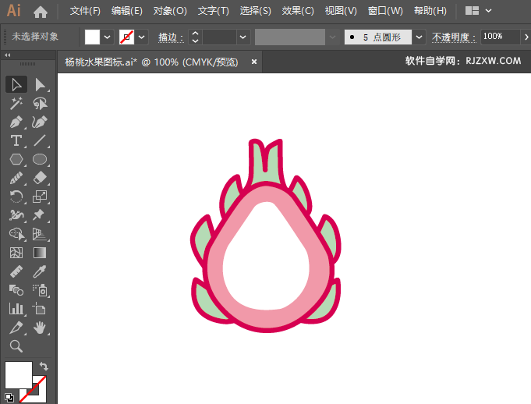Open the workspace switcher dropdown arrow

tap(488, 10)
